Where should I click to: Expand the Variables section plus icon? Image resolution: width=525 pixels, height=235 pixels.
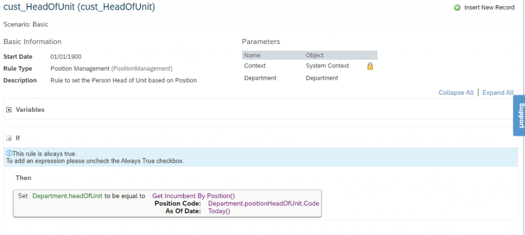pos(9,110)
